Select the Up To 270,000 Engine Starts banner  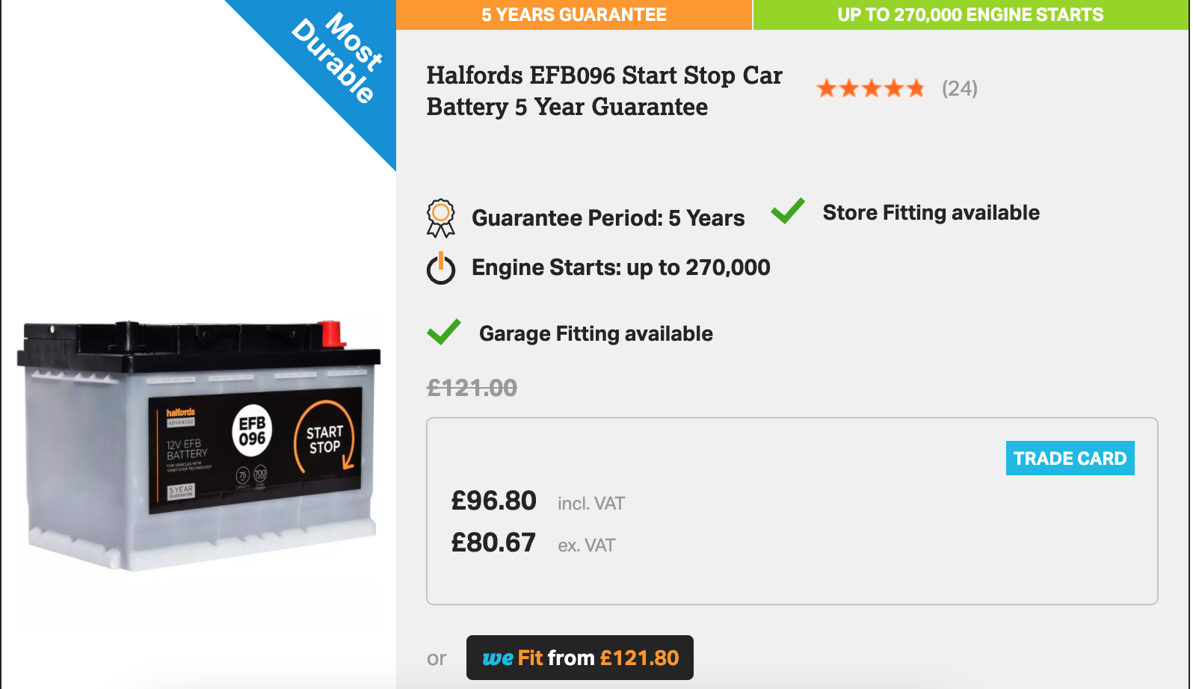tap(970, 15)
